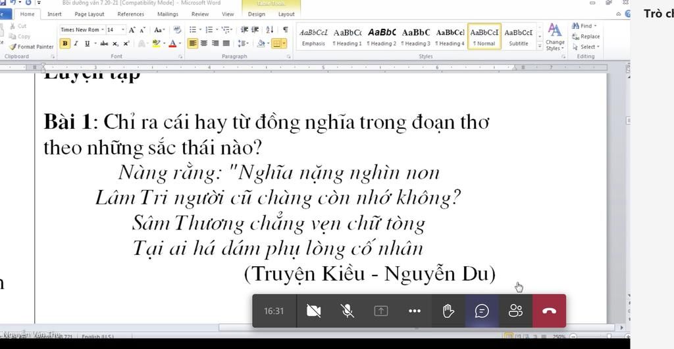This screenshot has height=349, width=674.
Task: Apply Superscript formatting
Action: click(126, 43)
